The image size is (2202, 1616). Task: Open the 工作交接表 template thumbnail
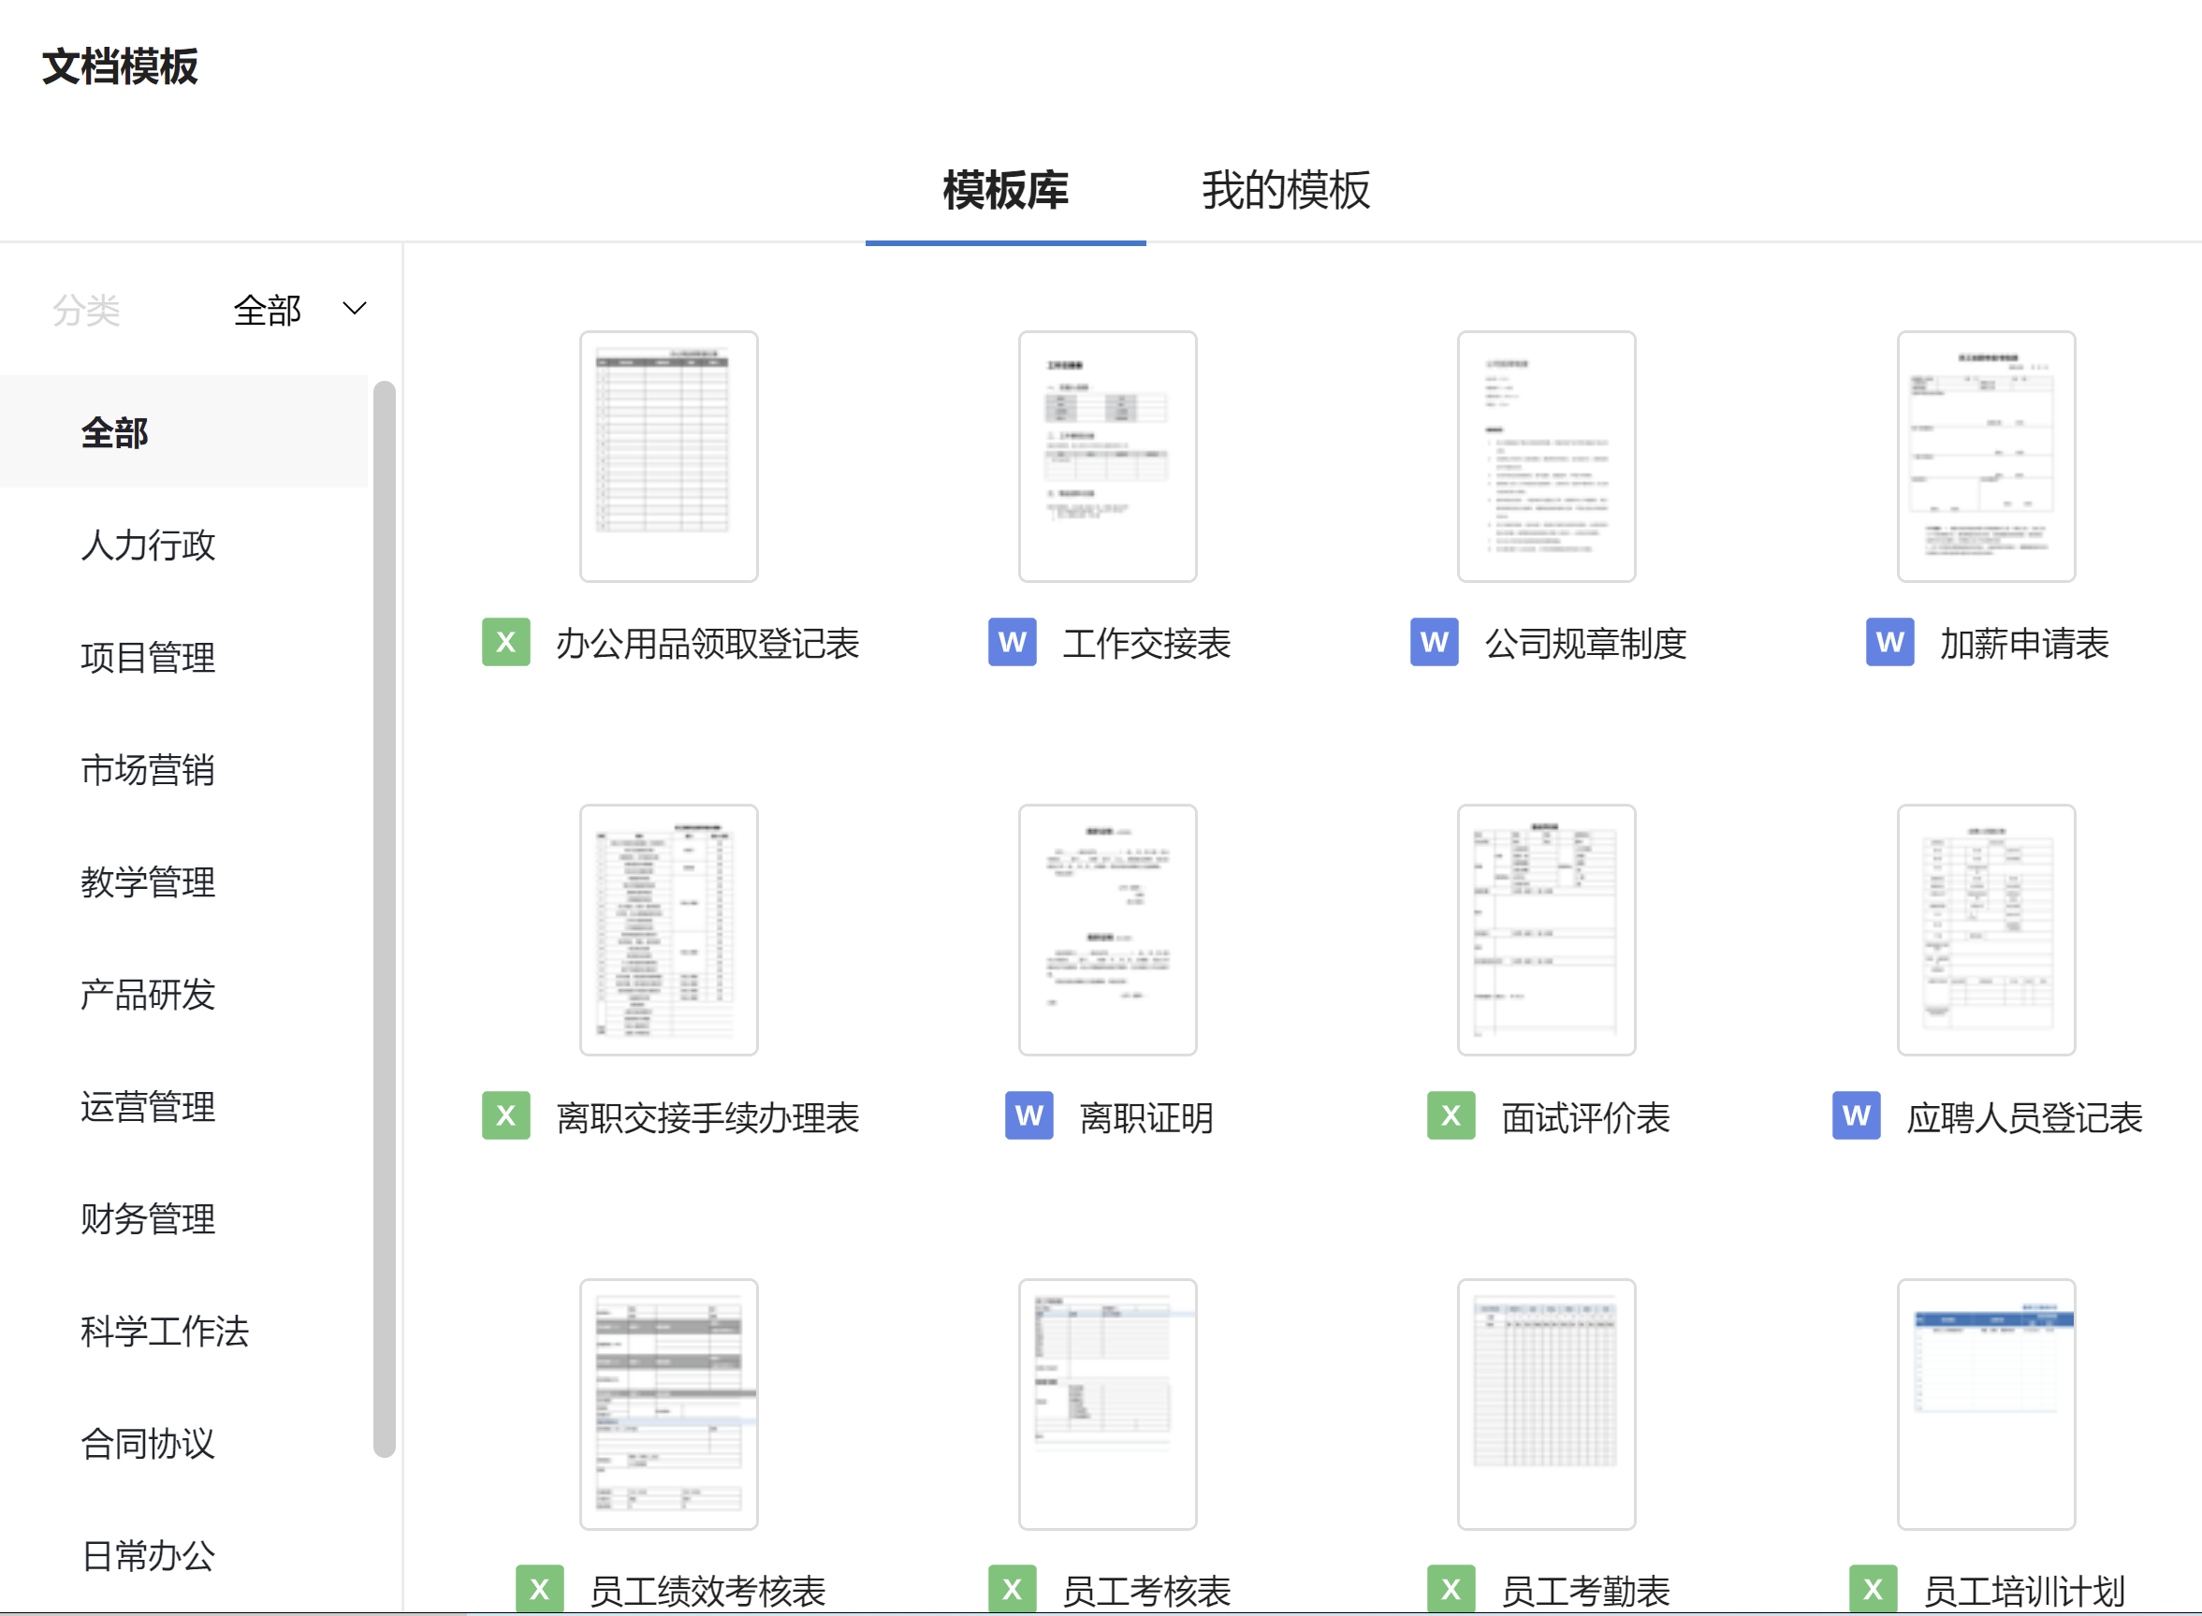click(x=1107, y=457)
